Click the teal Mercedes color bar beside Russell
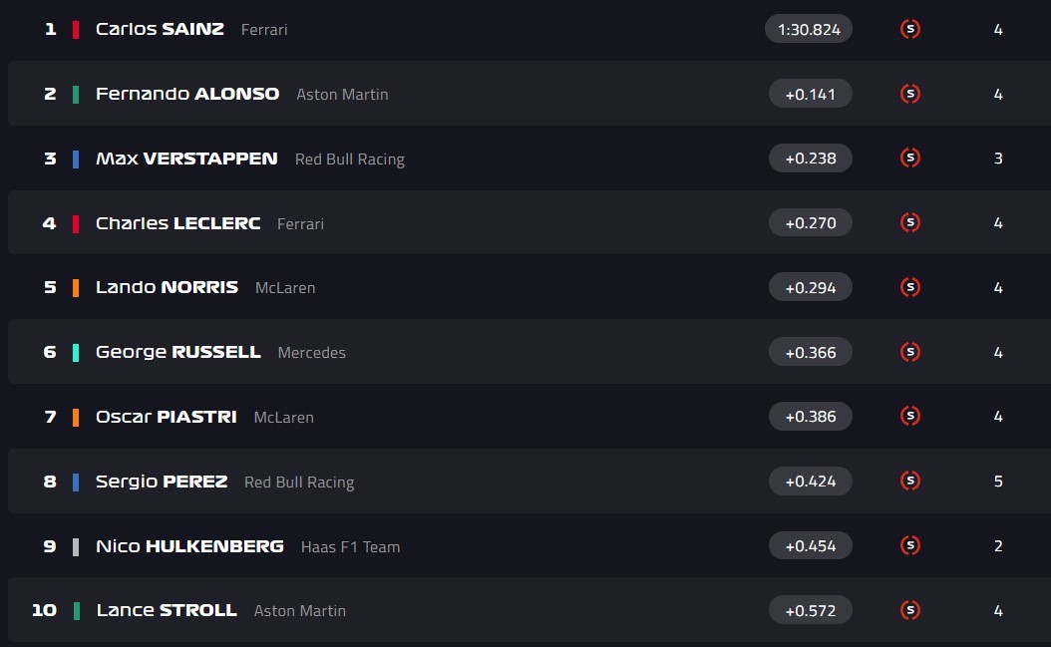This screenshot has width=1051, height=647. 76,353
